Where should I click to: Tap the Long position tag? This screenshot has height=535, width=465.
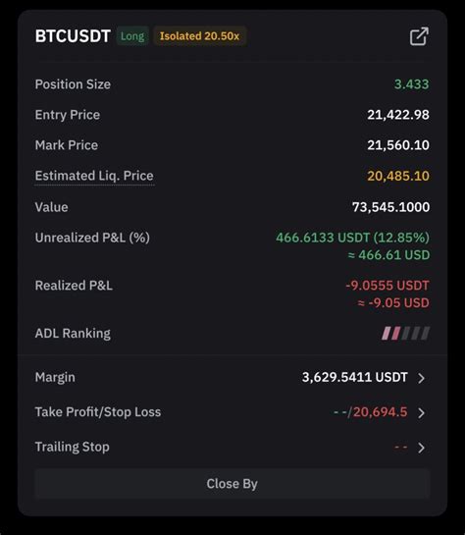[x=132, y=36]
